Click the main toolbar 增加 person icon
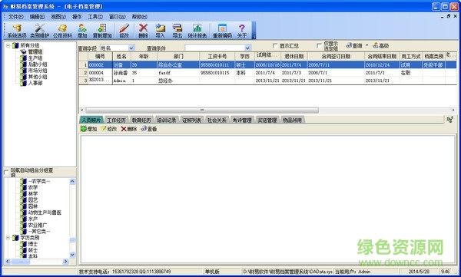The image size is (461, 277). pos(82,31)
